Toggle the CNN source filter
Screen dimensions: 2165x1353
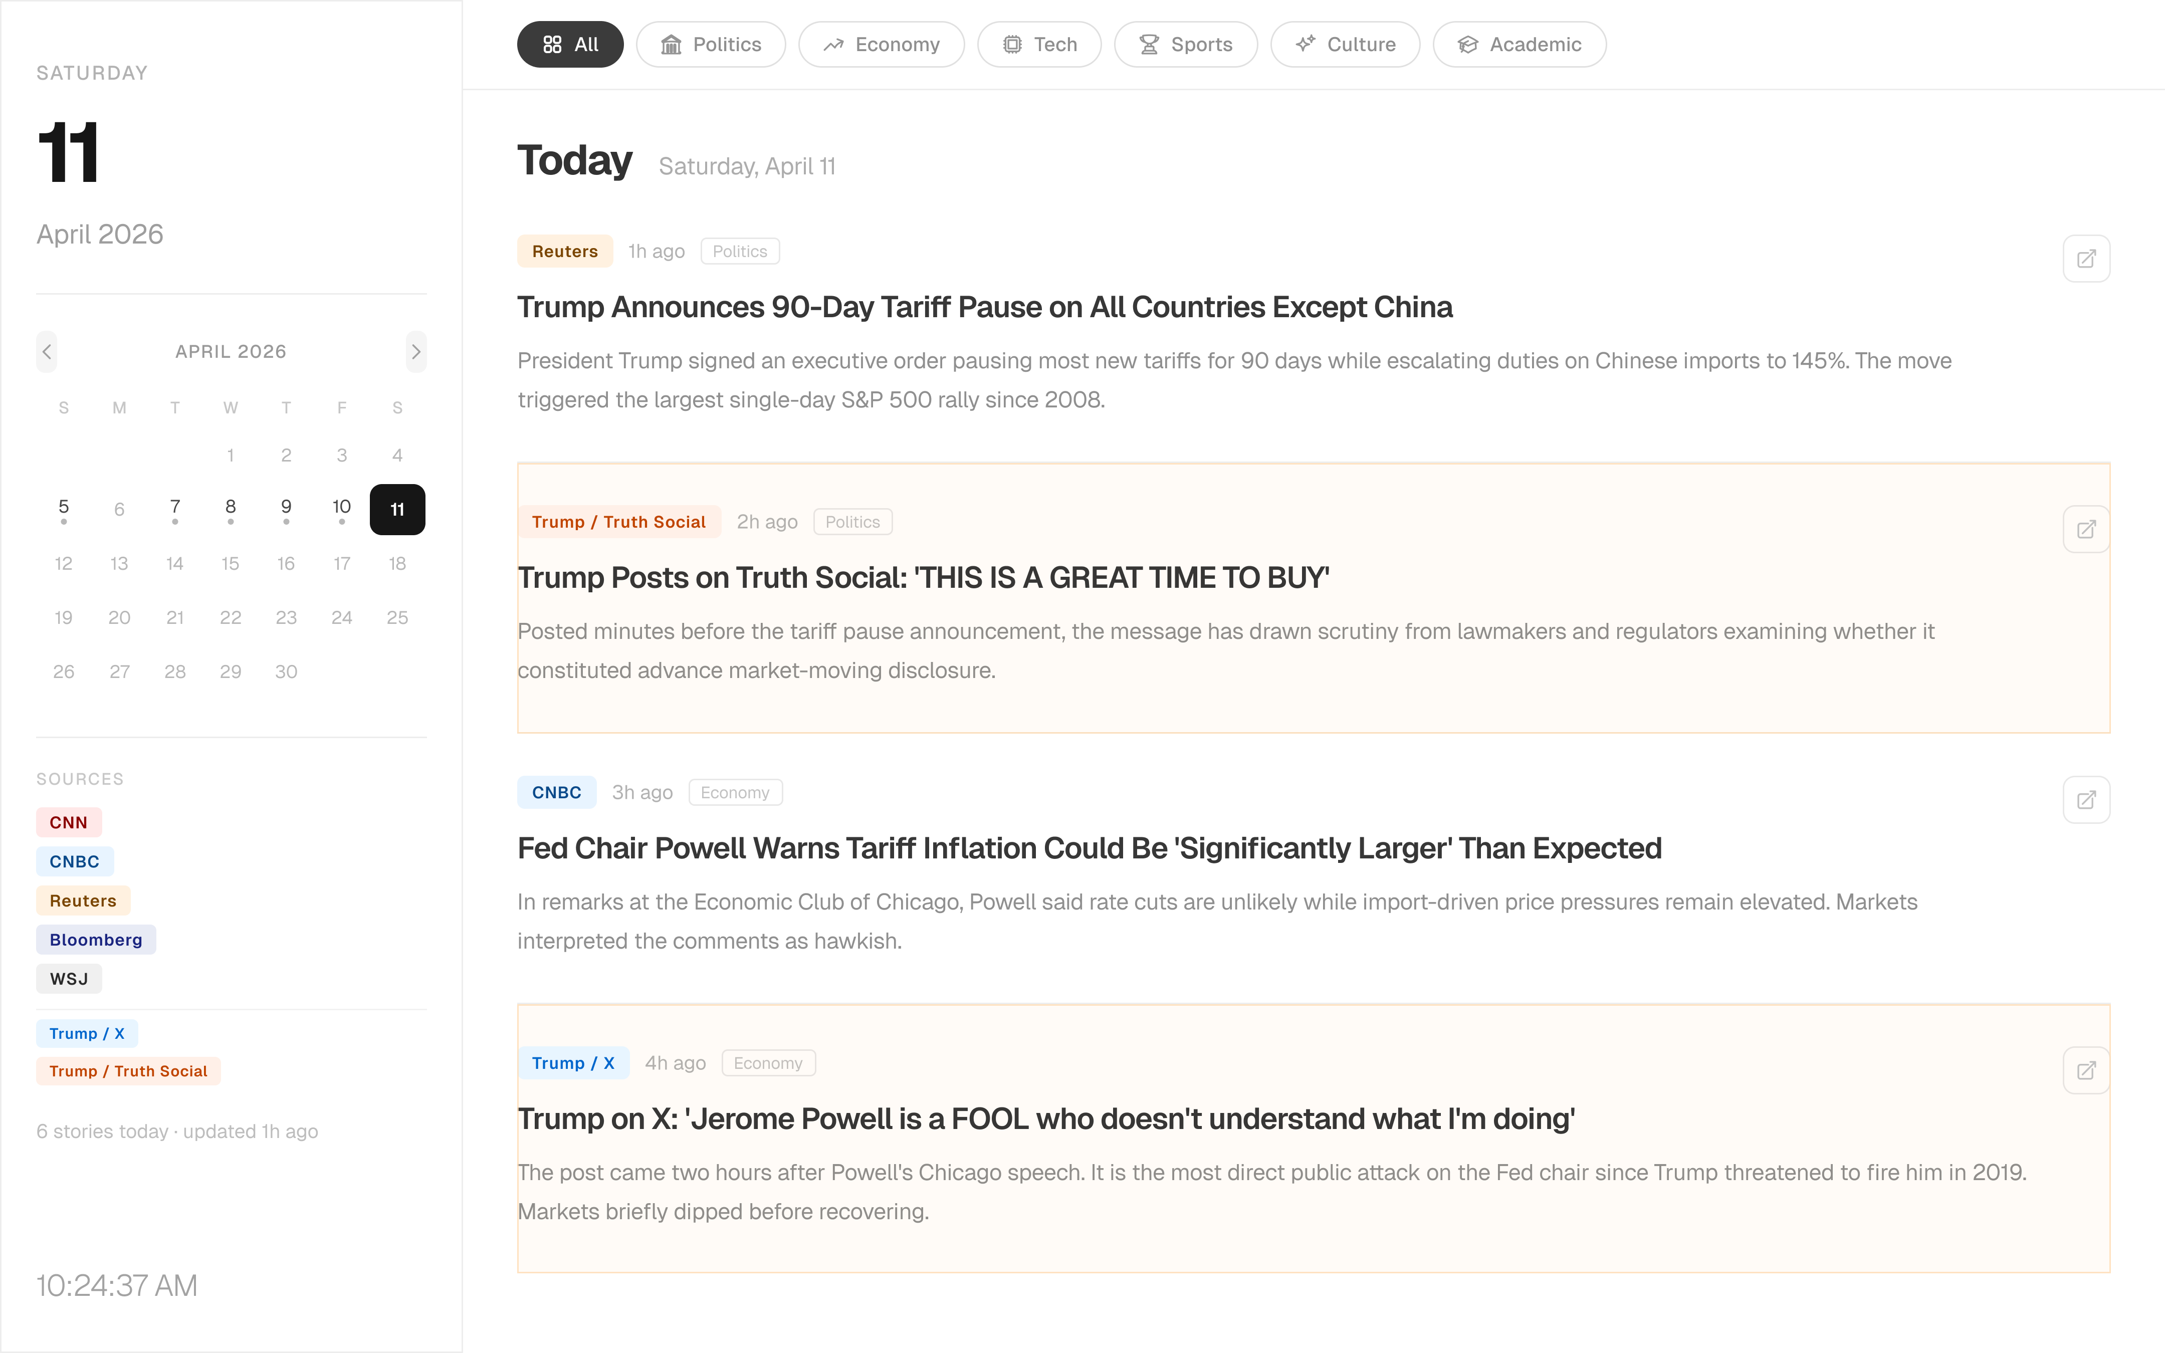point(69,821)
